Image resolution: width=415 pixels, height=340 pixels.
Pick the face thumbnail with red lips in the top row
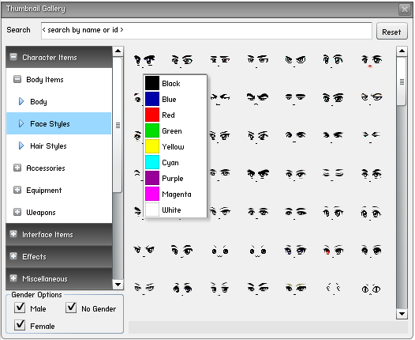pyautogui.click(x=372, y=61)
